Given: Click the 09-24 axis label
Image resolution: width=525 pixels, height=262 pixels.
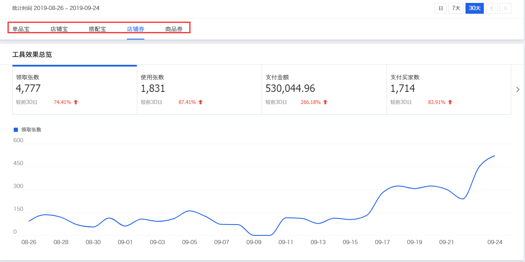Looking at the screenshot, I should [495, 242].
